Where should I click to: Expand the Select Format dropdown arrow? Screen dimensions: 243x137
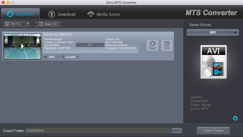point(235,32)
